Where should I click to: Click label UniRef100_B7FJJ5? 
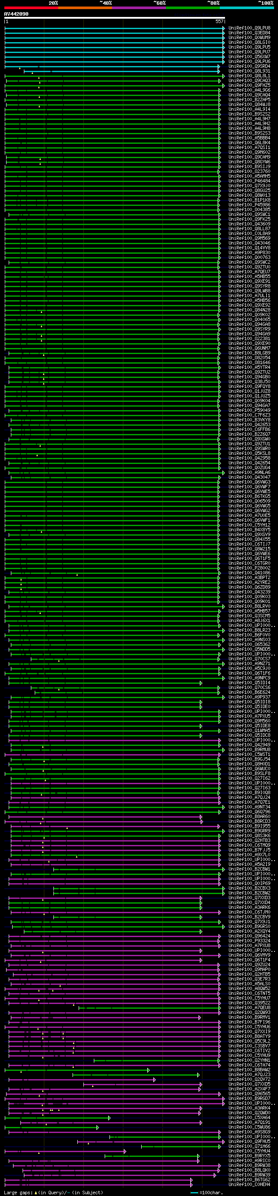[x=249, y=850]
